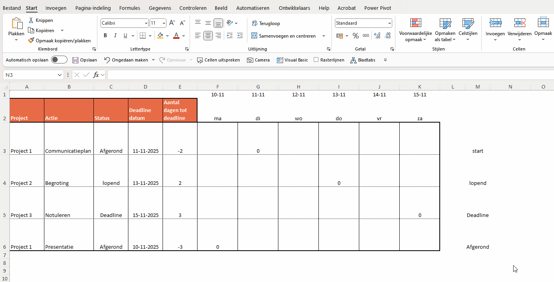This screenshot has width=554, height=282.
Task: Open the Name Box dropdown arrow
Action: (60, 75)
